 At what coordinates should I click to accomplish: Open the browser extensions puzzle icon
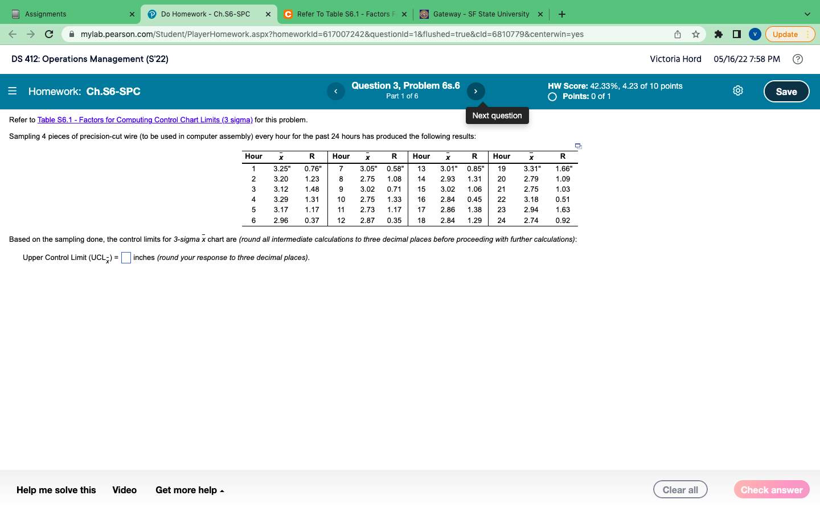[718, 34]
